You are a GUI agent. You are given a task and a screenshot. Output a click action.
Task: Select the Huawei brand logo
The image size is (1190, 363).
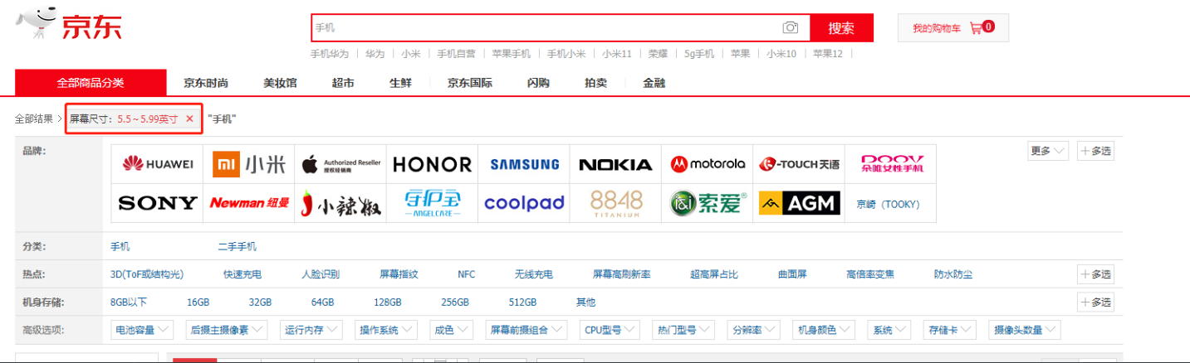point(157,164)
